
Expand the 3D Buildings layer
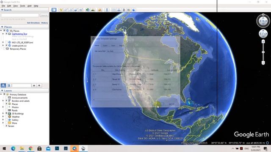coord(3,114)
